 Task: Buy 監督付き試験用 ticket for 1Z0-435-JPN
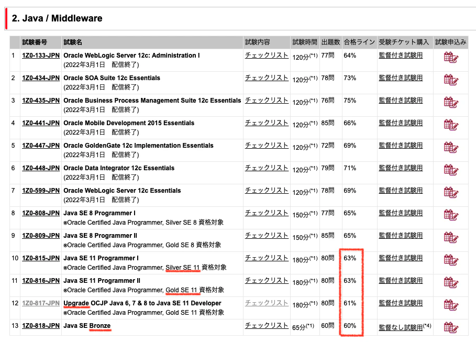[x=401, y=100]
